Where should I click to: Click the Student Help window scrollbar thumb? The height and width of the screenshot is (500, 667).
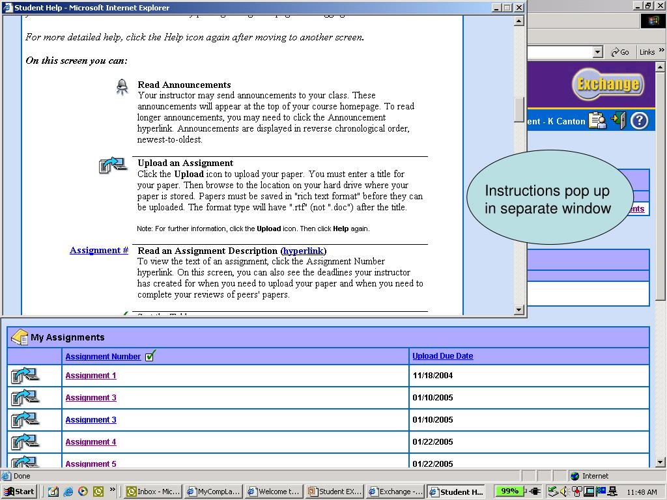coord(518,110)
